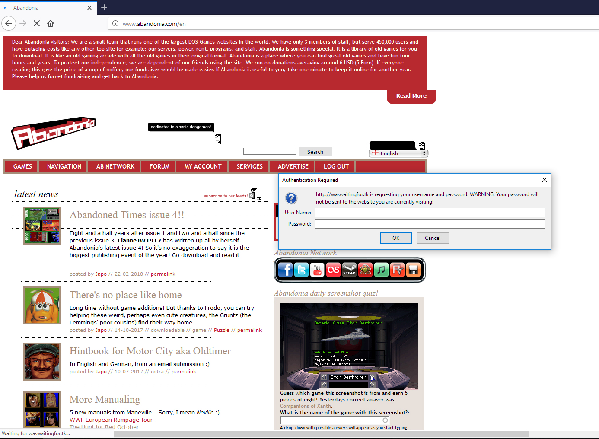Click the More Manualing wrestlers thumbnail
Viewport: 599px width, 439px height.
pyautogui.click(x=42, y=410)
